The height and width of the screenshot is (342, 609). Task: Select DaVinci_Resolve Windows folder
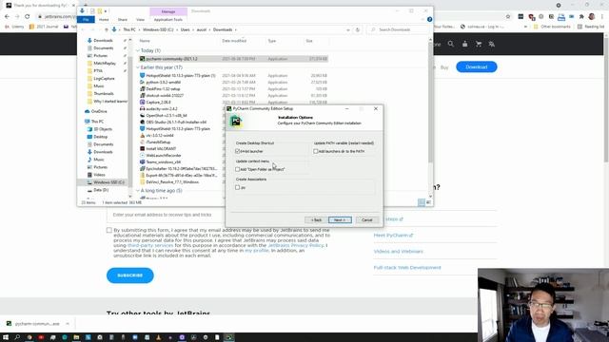click(172, 181)
